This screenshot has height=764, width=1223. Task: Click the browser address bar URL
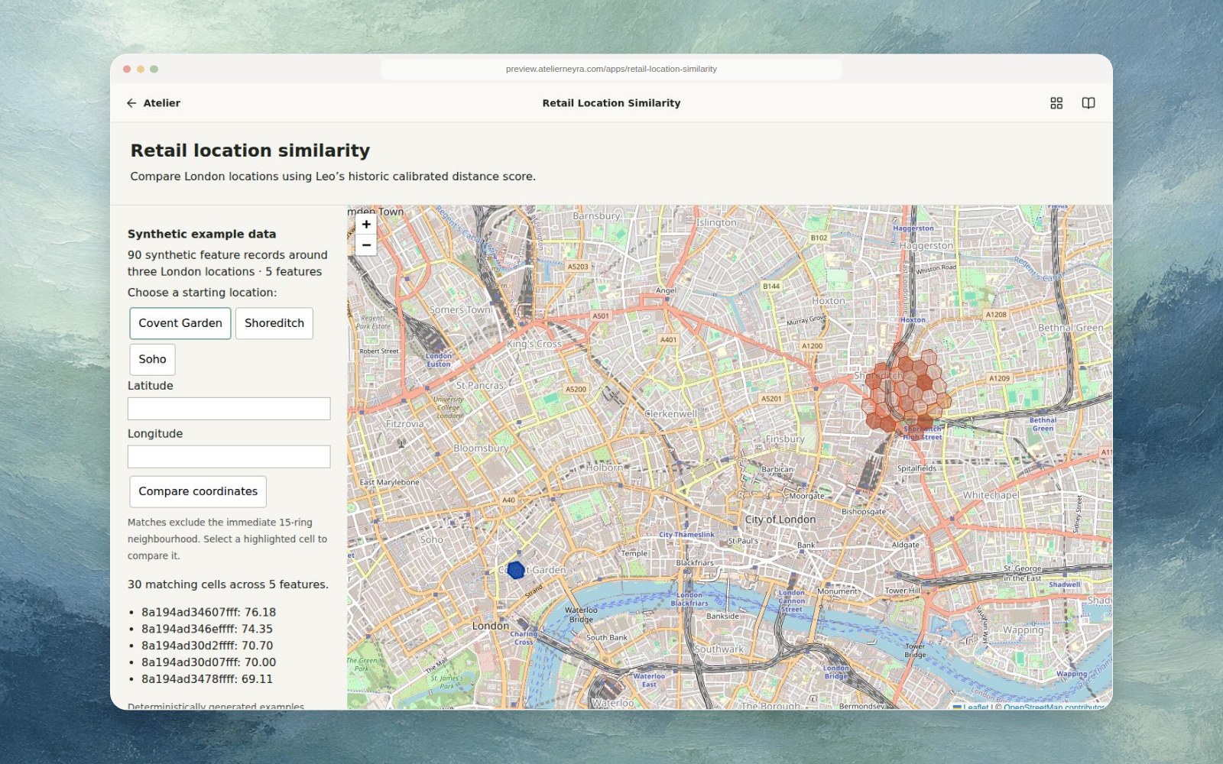tap(611, 69)
